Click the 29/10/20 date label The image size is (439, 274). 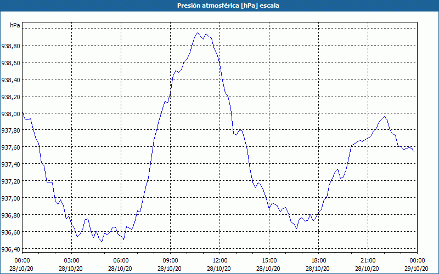417,269
